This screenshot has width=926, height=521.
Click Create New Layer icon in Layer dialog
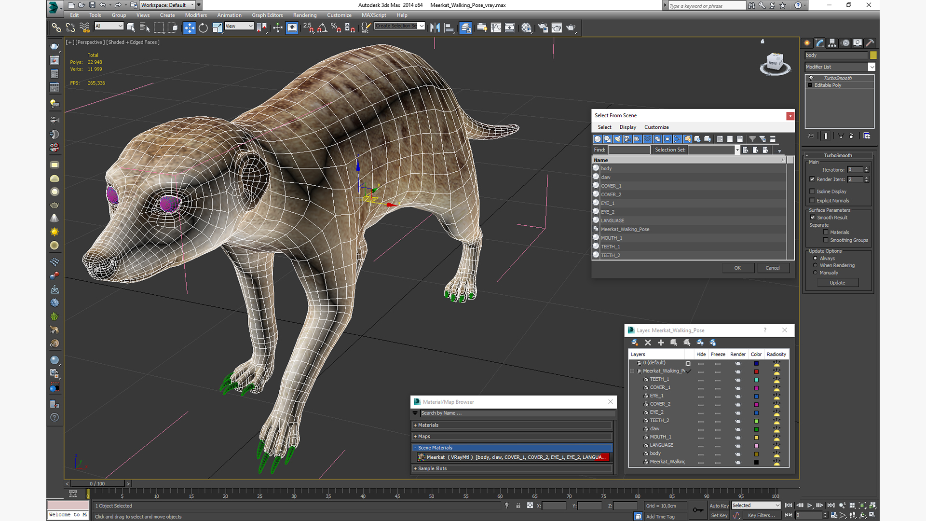pyautogui.click(x=635, y=343)
